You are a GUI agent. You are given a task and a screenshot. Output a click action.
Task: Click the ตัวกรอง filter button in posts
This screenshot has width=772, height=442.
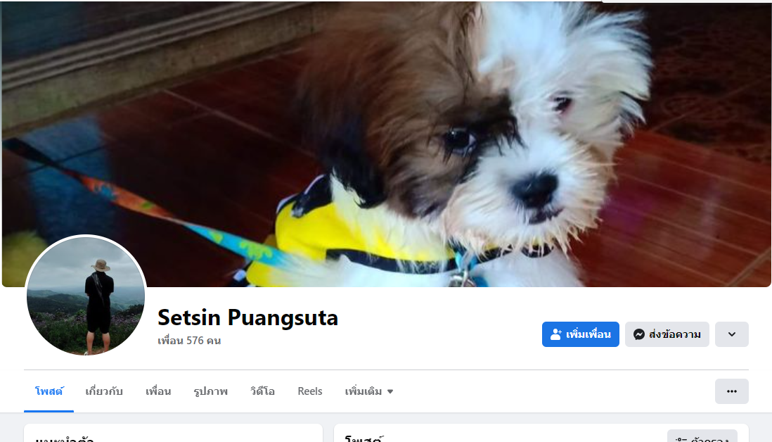click(x=702, y=436)
